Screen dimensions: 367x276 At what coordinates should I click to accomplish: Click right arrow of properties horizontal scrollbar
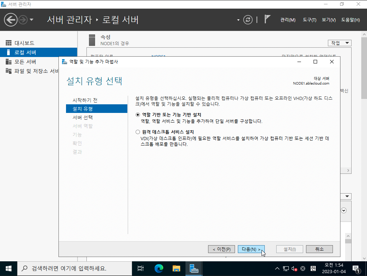tap(348, 171)
